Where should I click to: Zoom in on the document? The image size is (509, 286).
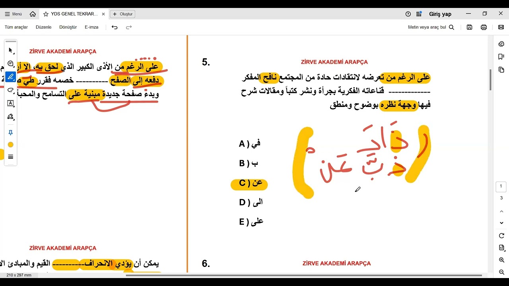[x=501, y=260]
